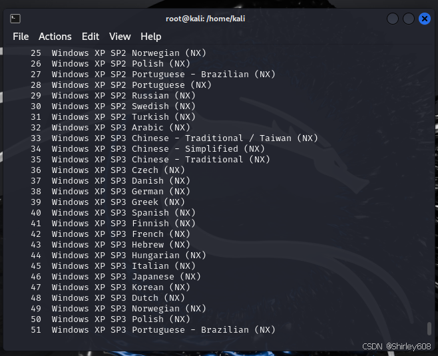Select line 38 Windows XP SP3 German (NX)
Screen dimensions: 438x356
(x=110, y=191)
